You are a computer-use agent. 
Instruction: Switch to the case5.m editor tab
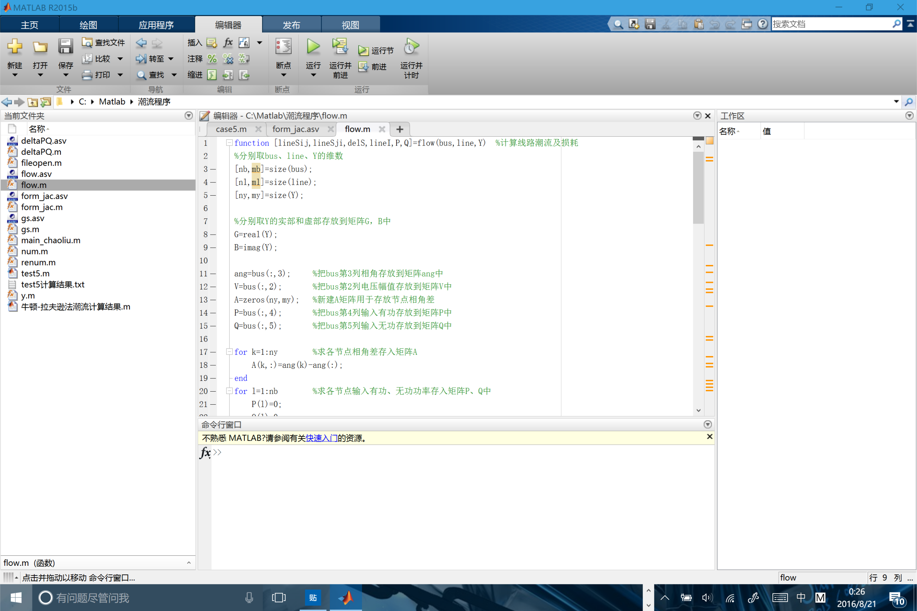click(x=231, y=129)
